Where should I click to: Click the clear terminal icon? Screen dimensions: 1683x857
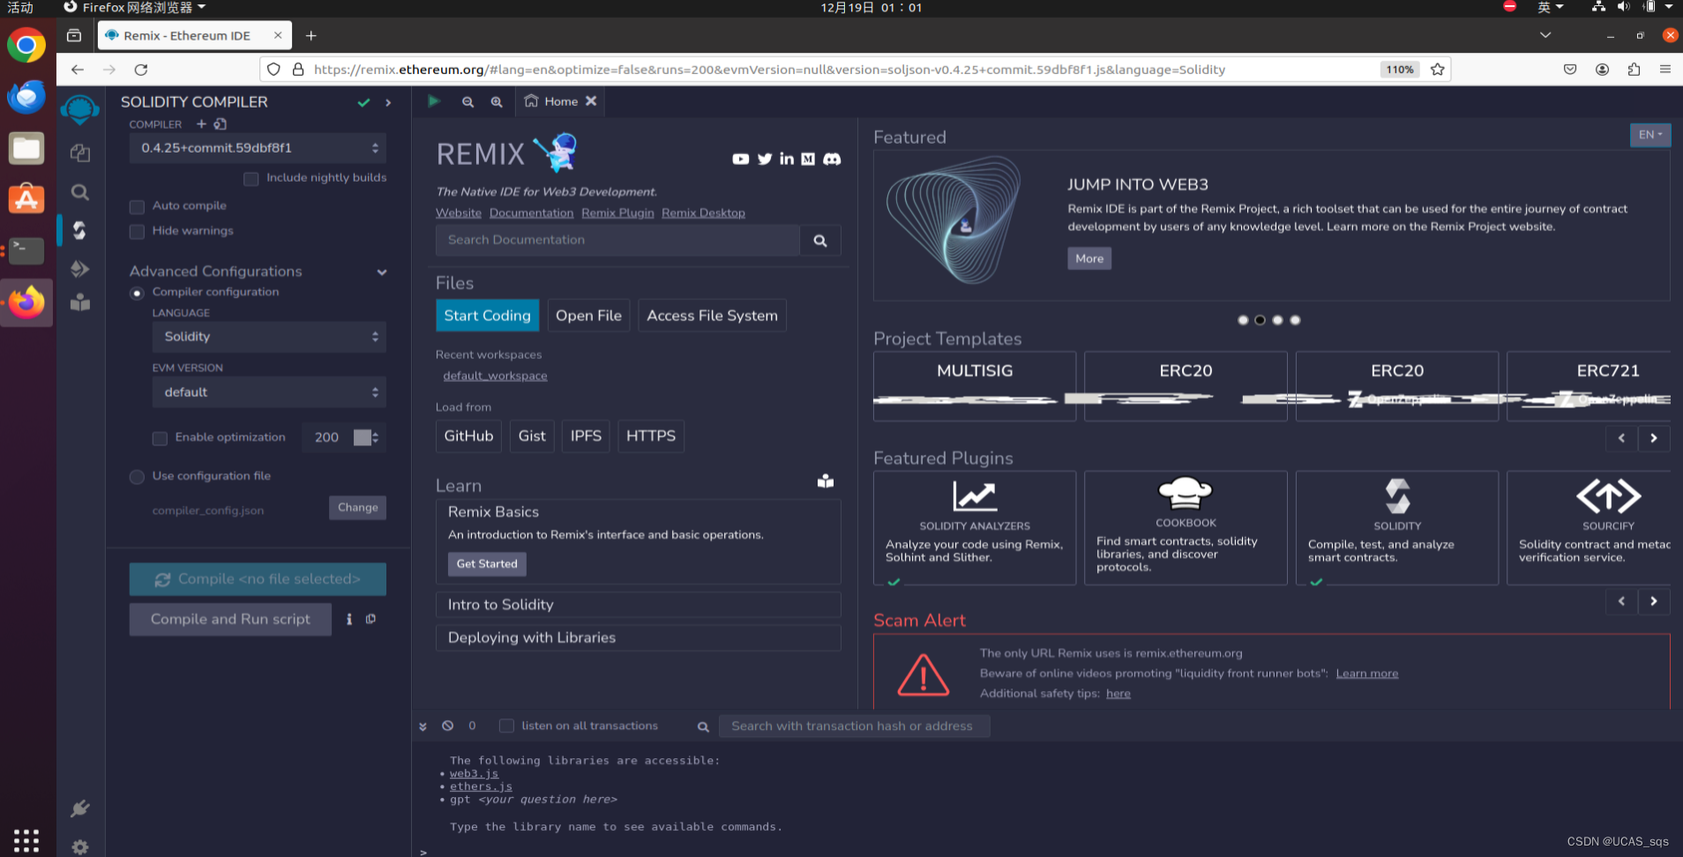448,726
